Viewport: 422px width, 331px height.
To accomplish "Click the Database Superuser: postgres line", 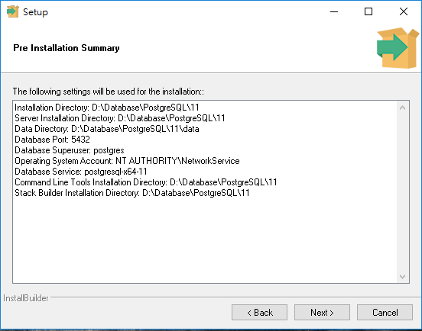I will [x=70, y=150].
